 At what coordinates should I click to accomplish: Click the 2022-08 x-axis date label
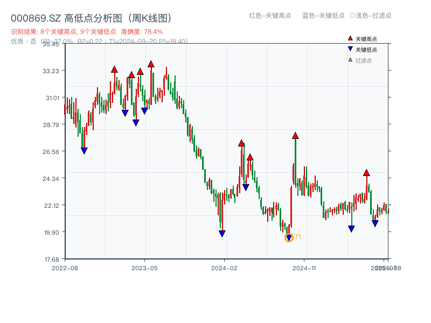click(65, 268)
